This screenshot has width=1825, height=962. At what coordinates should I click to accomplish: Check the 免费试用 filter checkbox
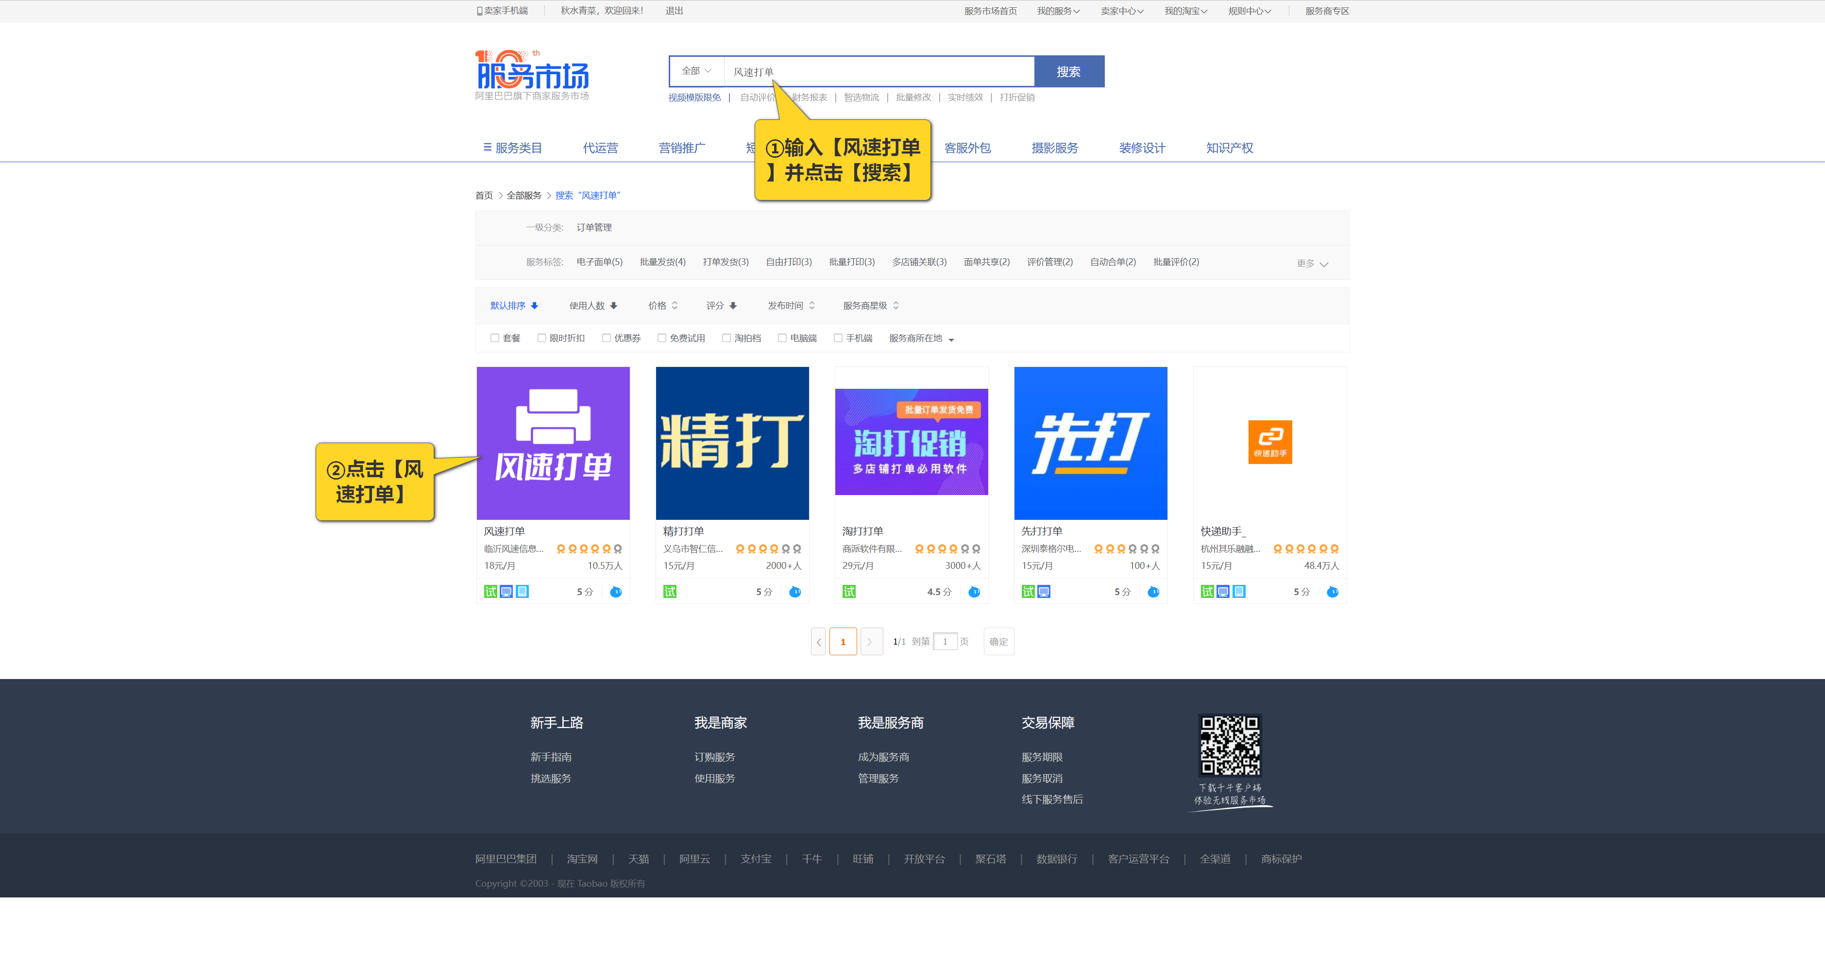pyautogui.click(x=662, y=338)
